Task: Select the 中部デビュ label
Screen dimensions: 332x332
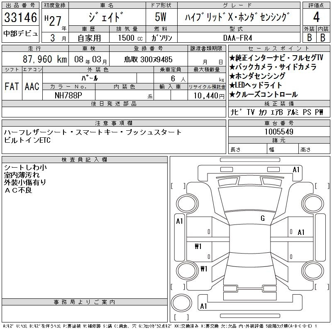Action: (20, 34)
